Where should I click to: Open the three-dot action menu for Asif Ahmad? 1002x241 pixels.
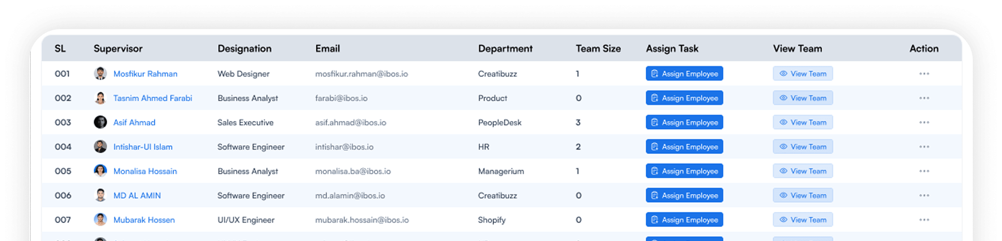(x=924, y=122)
